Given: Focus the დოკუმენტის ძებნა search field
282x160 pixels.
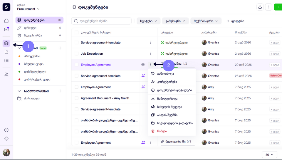Looking at the screenshot, I should (101, 21).
